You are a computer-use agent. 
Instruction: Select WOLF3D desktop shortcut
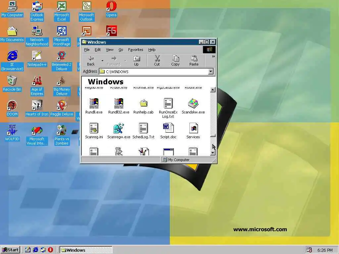[x=12, y=133]
